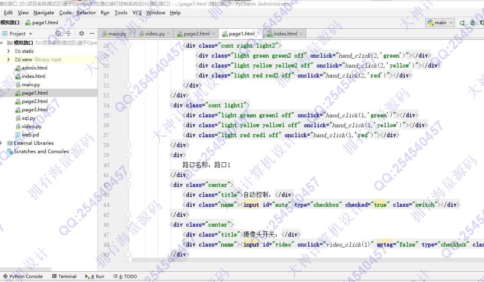
Task: Select page3.html in the project tree
Action: (x=35, y=110)
